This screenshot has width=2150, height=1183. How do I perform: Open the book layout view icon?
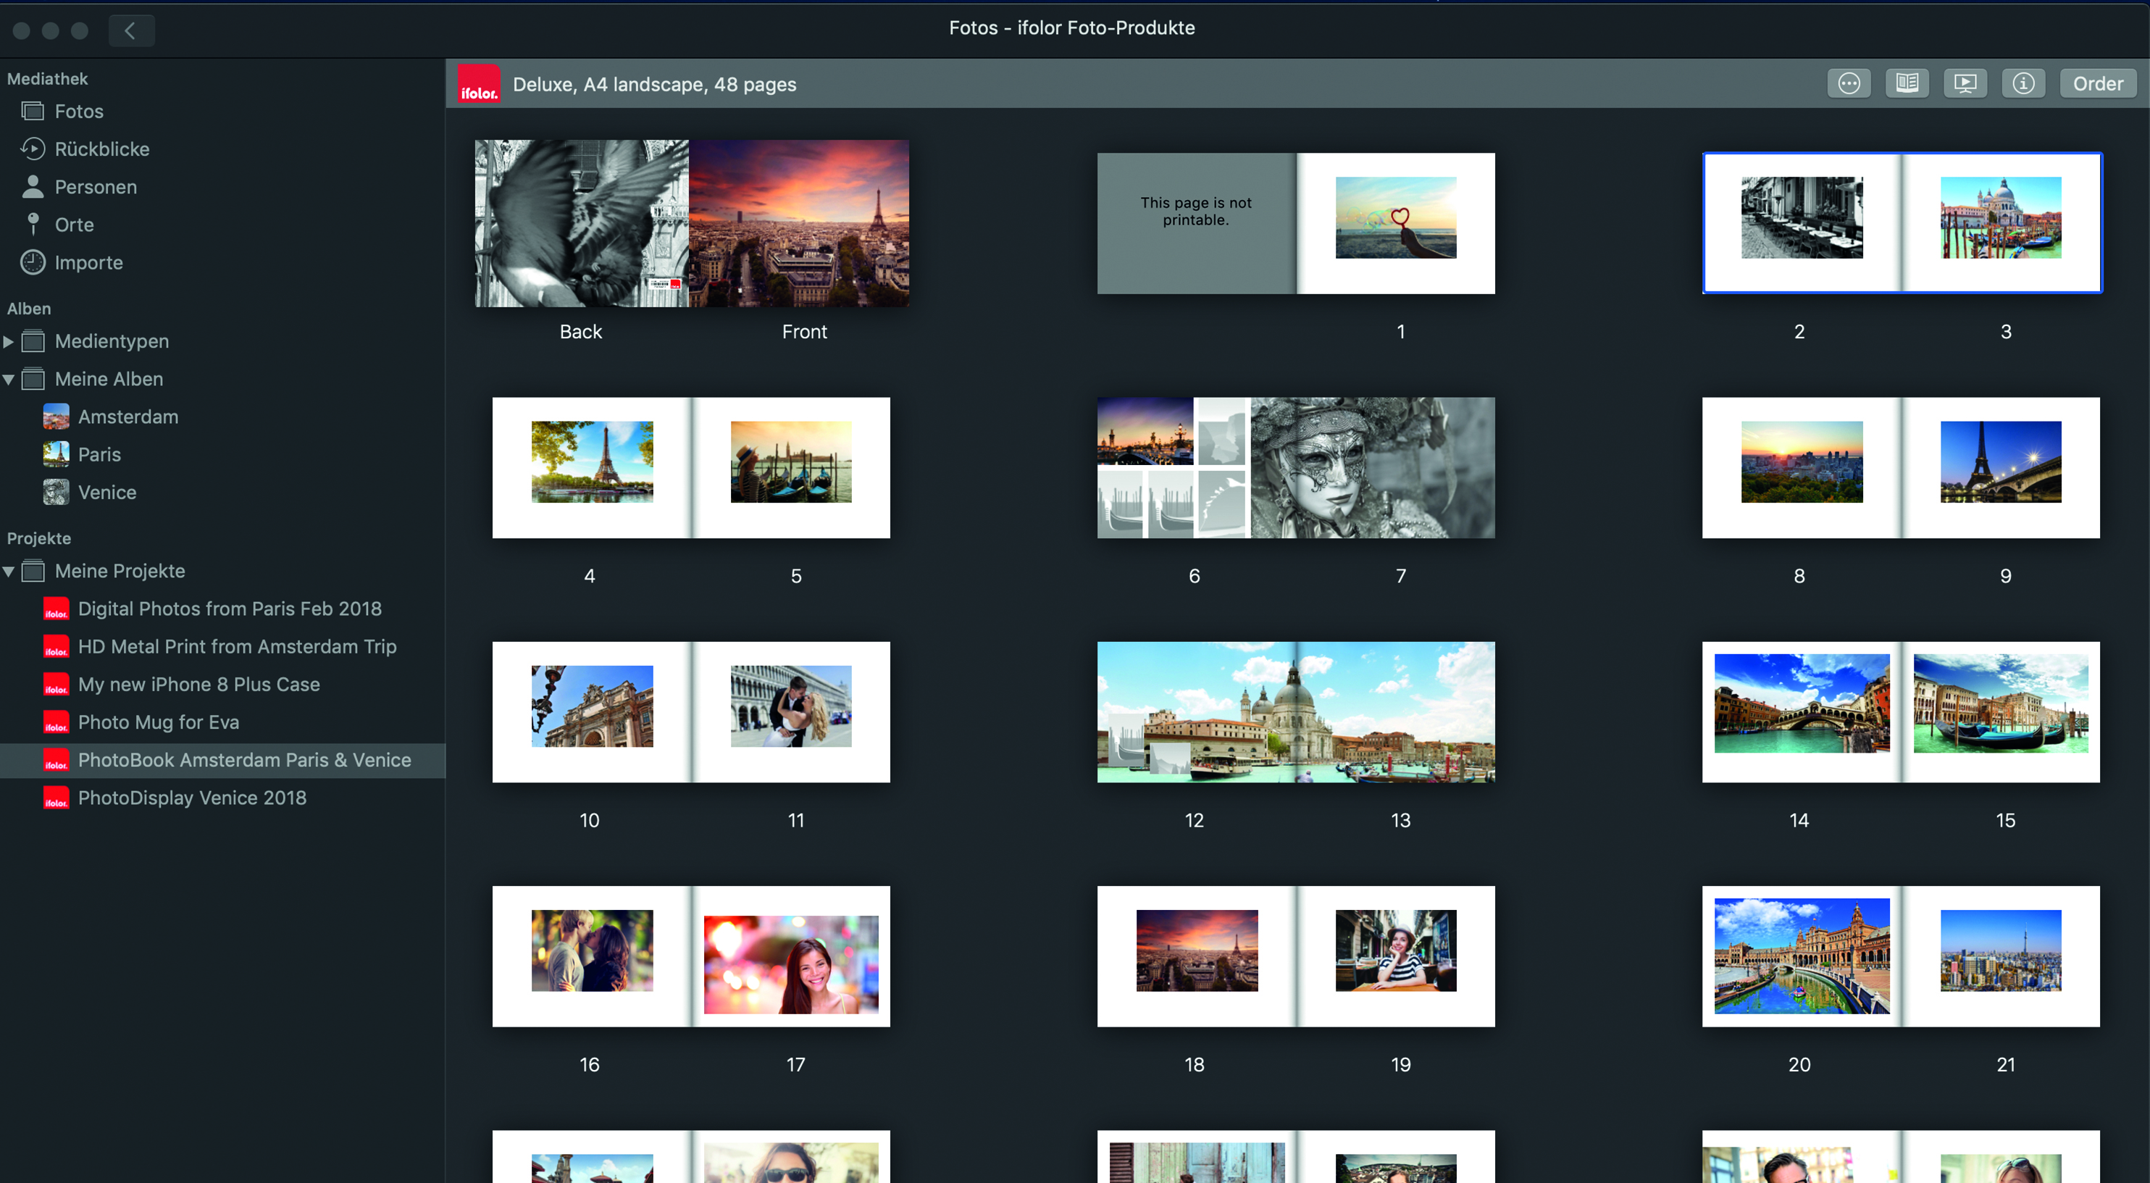(1907, 83)
